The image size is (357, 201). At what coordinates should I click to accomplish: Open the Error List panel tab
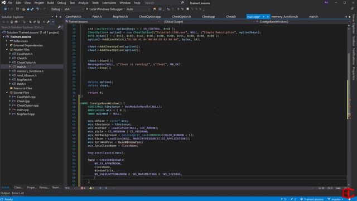(x=18, y=193)
